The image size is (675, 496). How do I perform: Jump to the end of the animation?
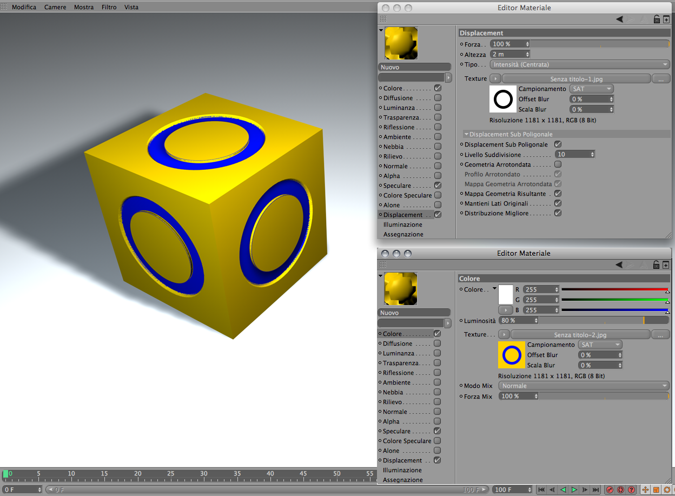(596, 490)
